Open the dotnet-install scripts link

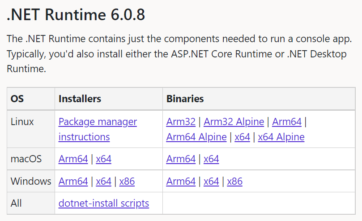coord(103,204)
